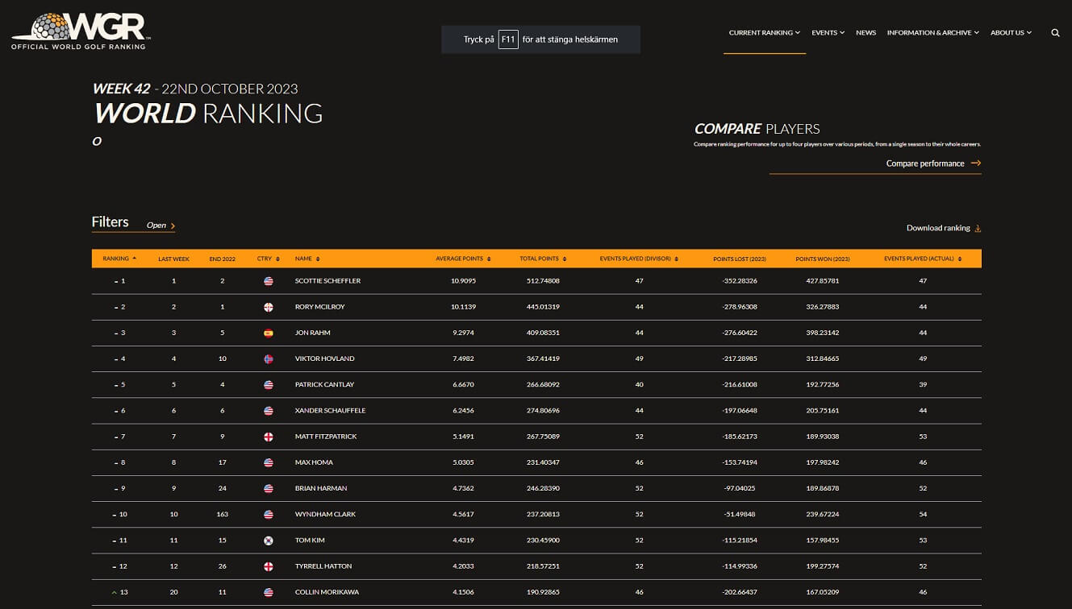1072x609 pixels.
Task: Click the Compare performance arrow icon
Action: coord(976,163)
